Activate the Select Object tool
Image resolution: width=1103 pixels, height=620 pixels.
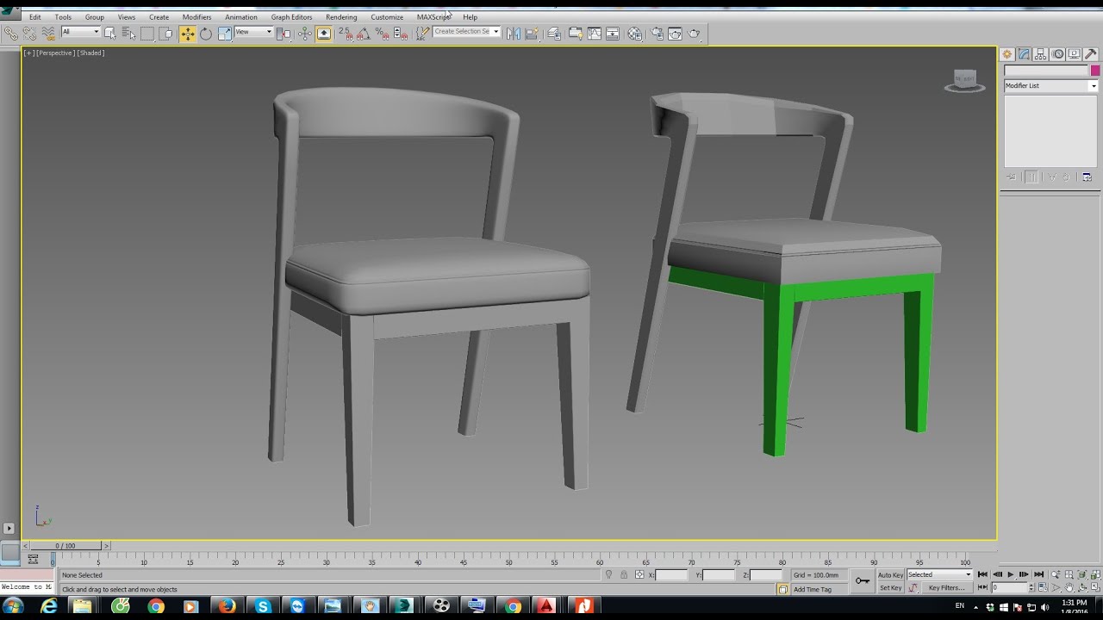pyautogui.click(x=110, y=34)
